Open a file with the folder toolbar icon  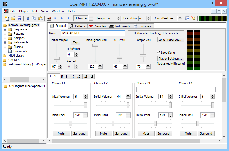coord(13,18)
